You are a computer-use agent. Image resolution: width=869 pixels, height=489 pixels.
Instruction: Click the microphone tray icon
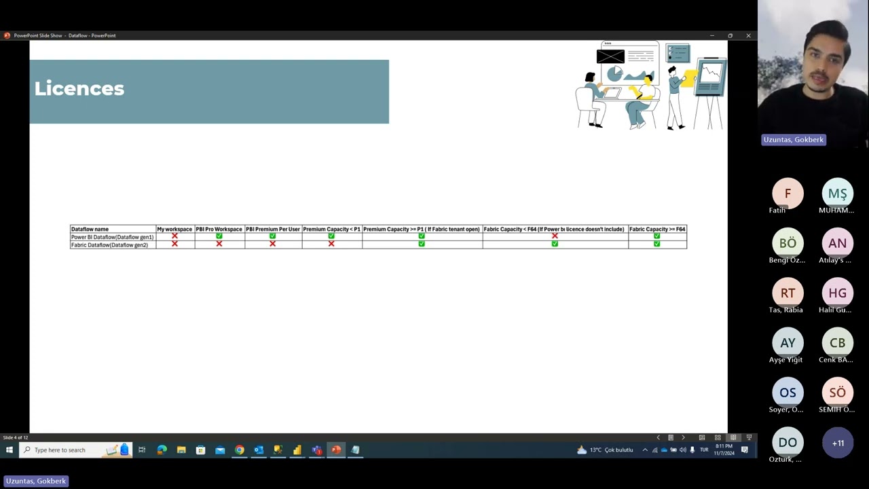692,450
